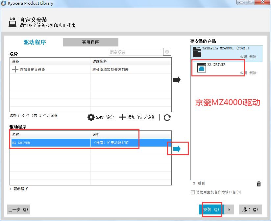The image size is (271, 221).
Task: Close the Kyocera Product Library window
Action: click(x=262, y=2)
